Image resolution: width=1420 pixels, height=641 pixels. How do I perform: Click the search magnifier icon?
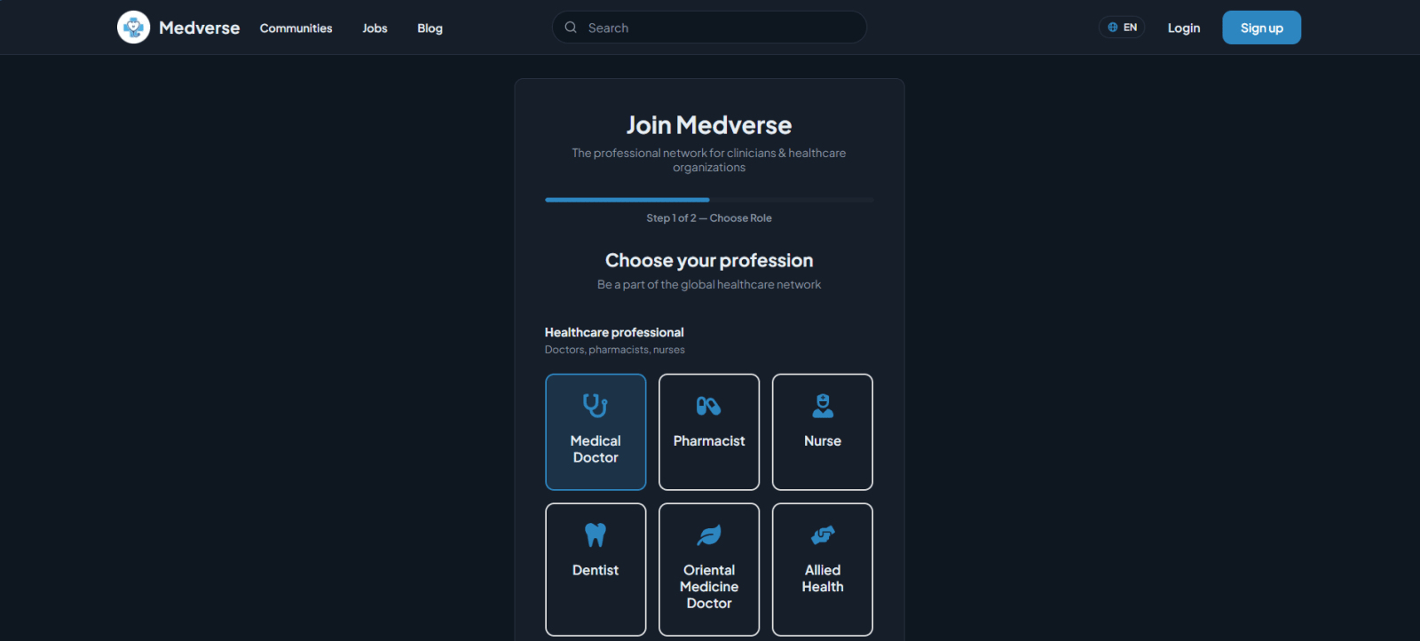coord(571,28)
